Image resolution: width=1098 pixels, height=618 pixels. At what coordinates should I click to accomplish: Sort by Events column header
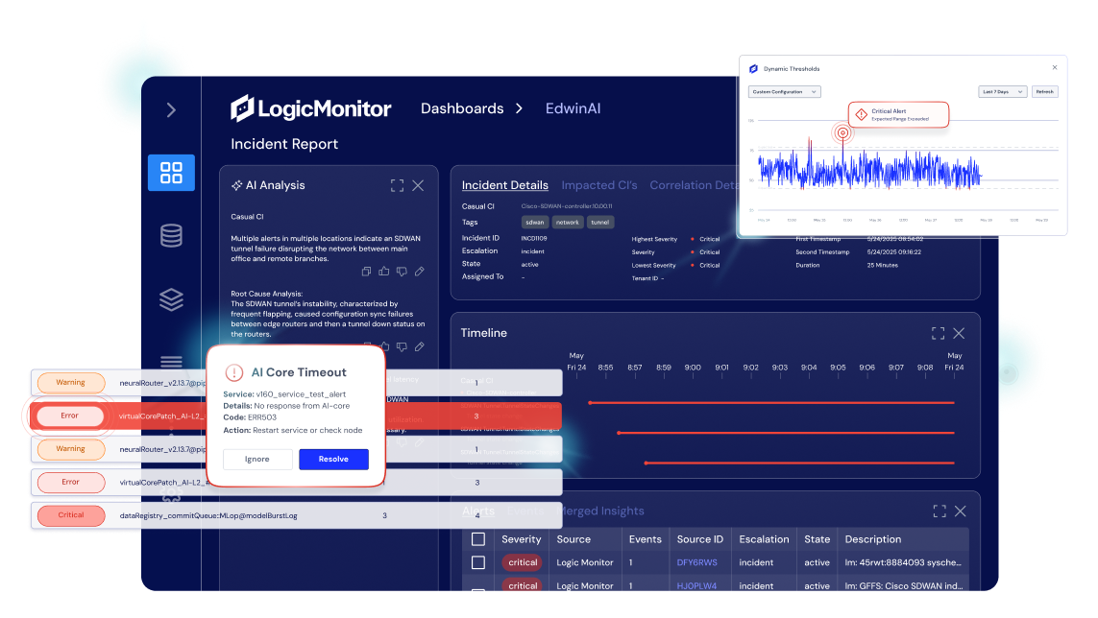[645, 539]
